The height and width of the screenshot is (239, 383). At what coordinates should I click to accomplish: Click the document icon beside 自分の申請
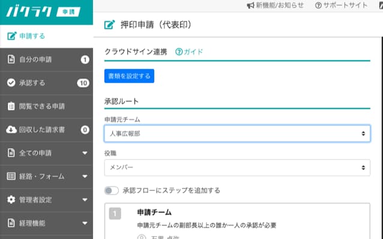click(x=11, y=59)
